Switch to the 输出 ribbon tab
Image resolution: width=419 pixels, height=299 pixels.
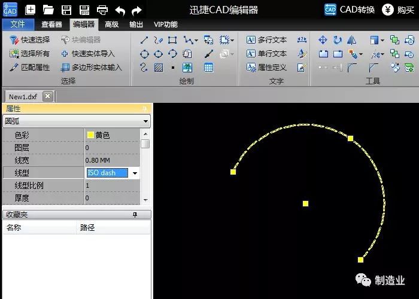[x=136, y=25]
